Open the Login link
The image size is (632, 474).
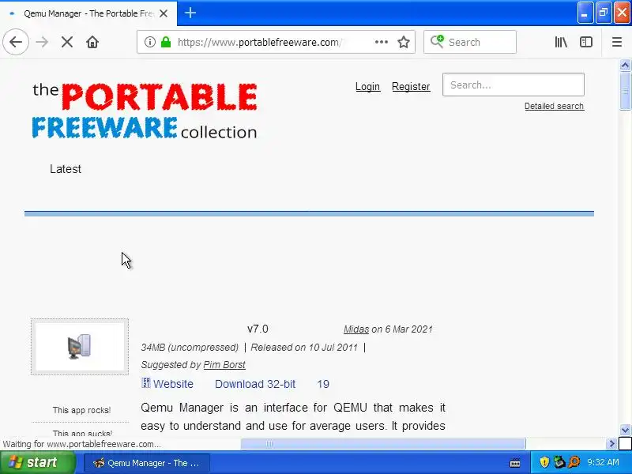point(367,87)
